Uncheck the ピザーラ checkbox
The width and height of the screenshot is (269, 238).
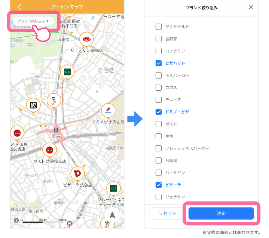[158, 185]
